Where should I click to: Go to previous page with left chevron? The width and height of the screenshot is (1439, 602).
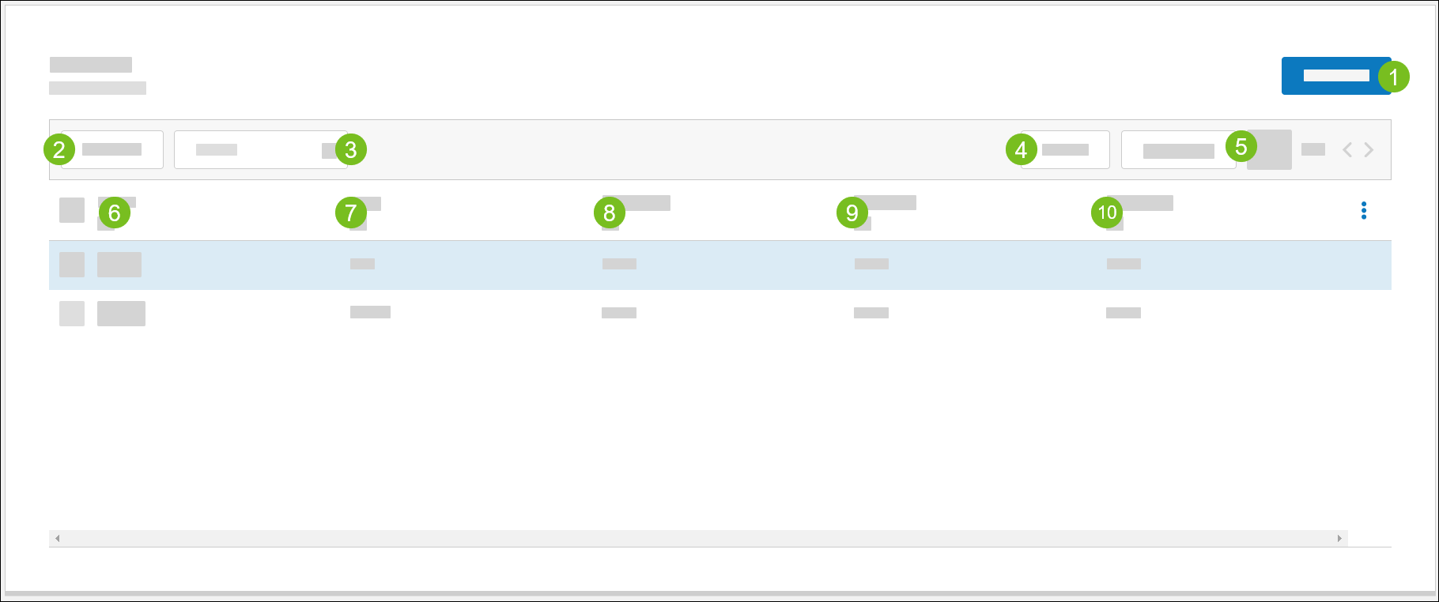click(x=1347, y=149)
